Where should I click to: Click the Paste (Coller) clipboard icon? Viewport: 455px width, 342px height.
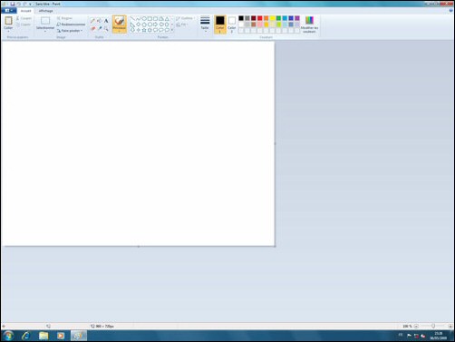coord(8,21)
